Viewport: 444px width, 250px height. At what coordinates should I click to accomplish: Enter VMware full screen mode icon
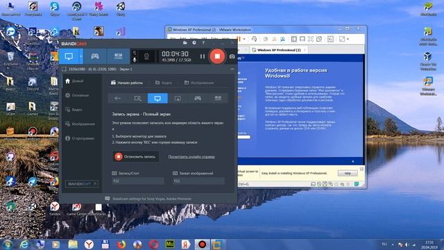(311, 39)
